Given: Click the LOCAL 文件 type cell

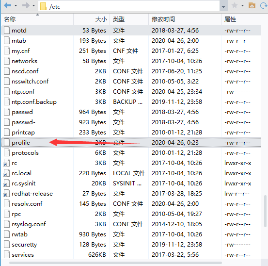Looking at the screenshot, I should pyautogui.click(x=129, y=173).
